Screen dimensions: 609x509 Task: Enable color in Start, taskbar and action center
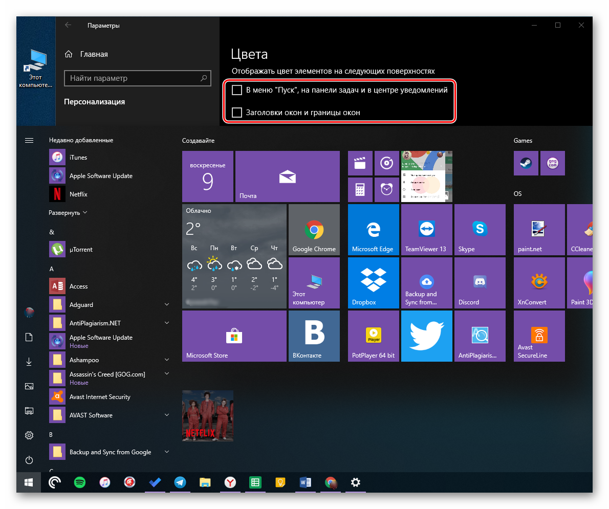coord(237,90)
